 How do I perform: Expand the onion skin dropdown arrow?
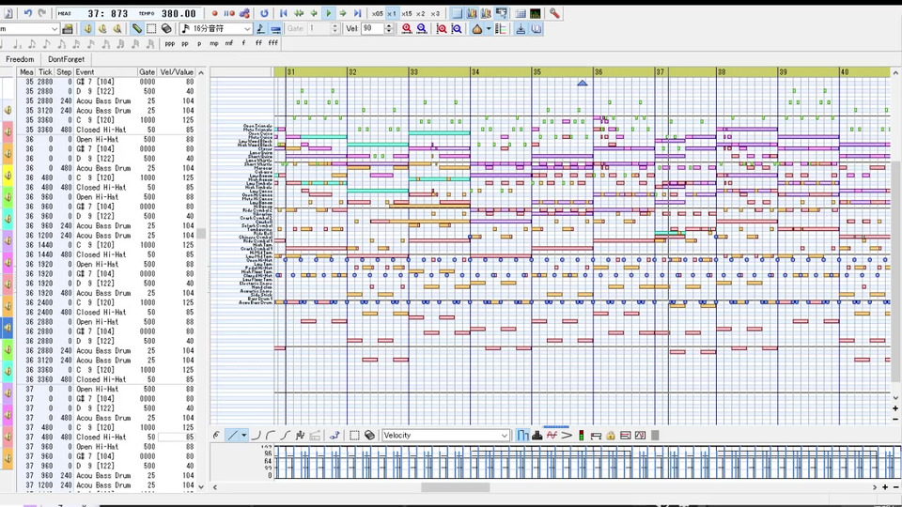pyautogui.click(x=489, y=28)
